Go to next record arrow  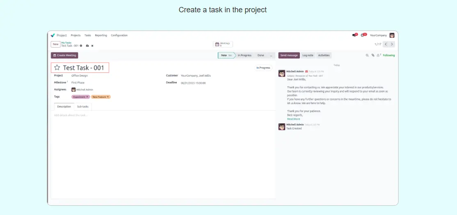[x=392, y=44]
